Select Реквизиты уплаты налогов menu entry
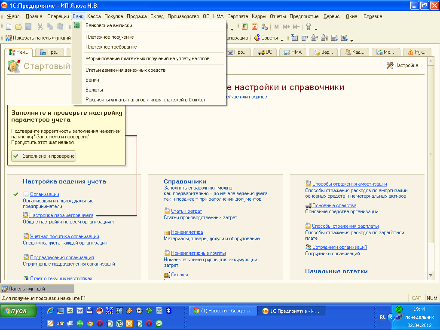The height and width of the screenshot is (330, 440). pos(149,100)
